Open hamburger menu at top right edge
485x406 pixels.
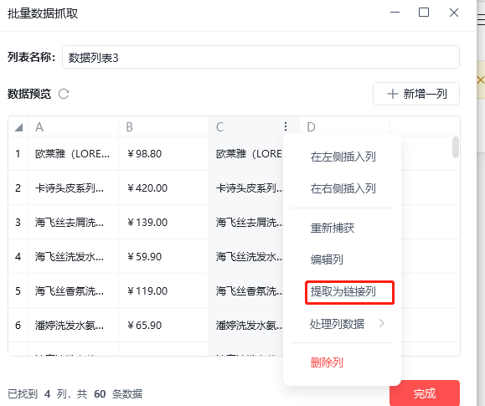[x=482, y=19]
